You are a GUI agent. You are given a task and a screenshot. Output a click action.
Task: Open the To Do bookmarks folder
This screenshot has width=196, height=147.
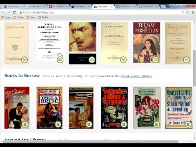point(43,18)
